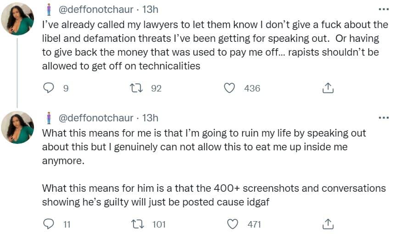Image resolution: width=396 pixels, height=234 pixels.
Task: Like the second tweet with 471 likes
Action: click(x=233, y=224)
